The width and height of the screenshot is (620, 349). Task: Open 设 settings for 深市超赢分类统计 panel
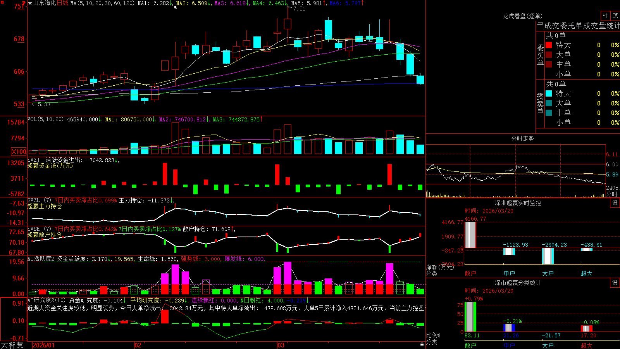[x=615, y=283]
